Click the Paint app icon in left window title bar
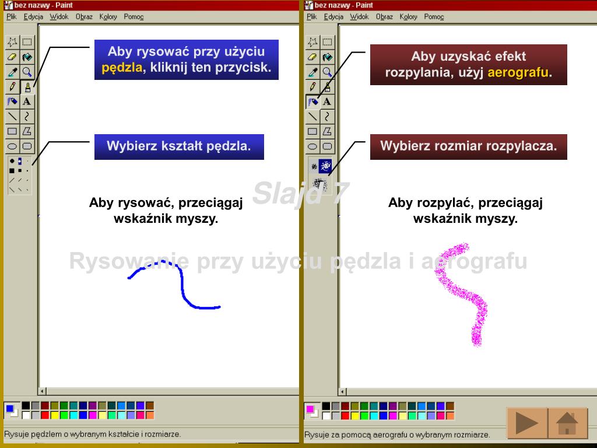Viewport: 597px width, 448px height. point(8,5)
